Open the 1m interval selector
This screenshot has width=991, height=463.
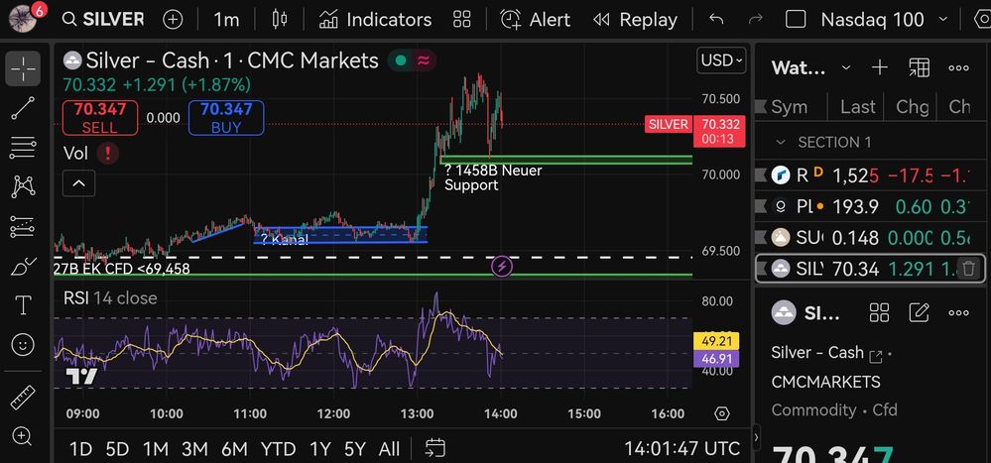tap(226, 20)
